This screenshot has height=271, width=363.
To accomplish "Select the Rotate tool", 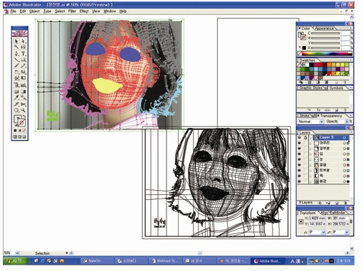I will pos(16,72).
